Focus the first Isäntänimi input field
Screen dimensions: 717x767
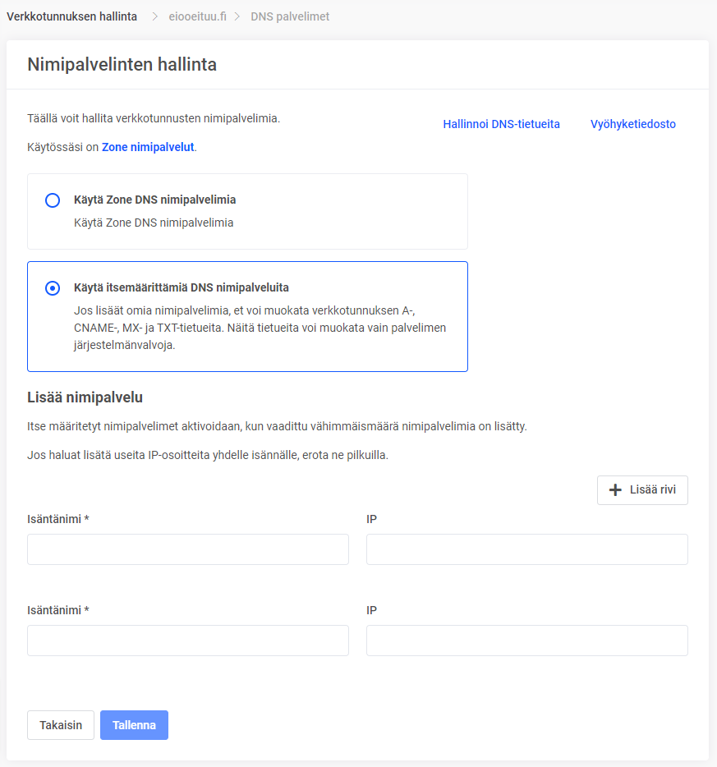tap(188, 549)
